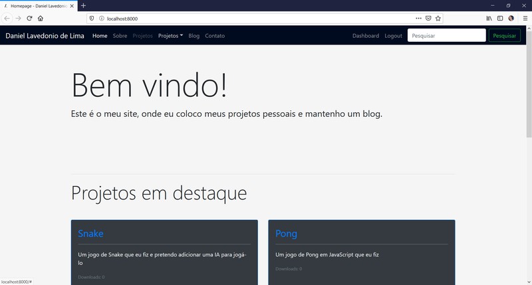Close the Homepage tab
The width and height of the screenshot is (532, 285).
(72, 6)
